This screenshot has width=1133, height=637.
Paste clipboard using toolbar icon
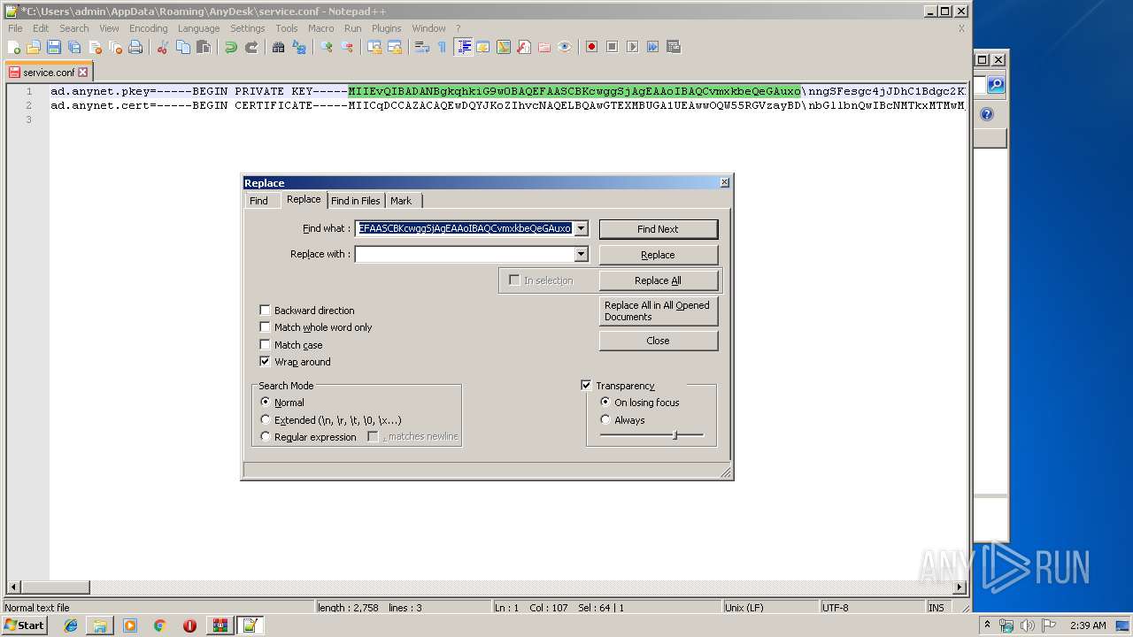tap(204, 47)
